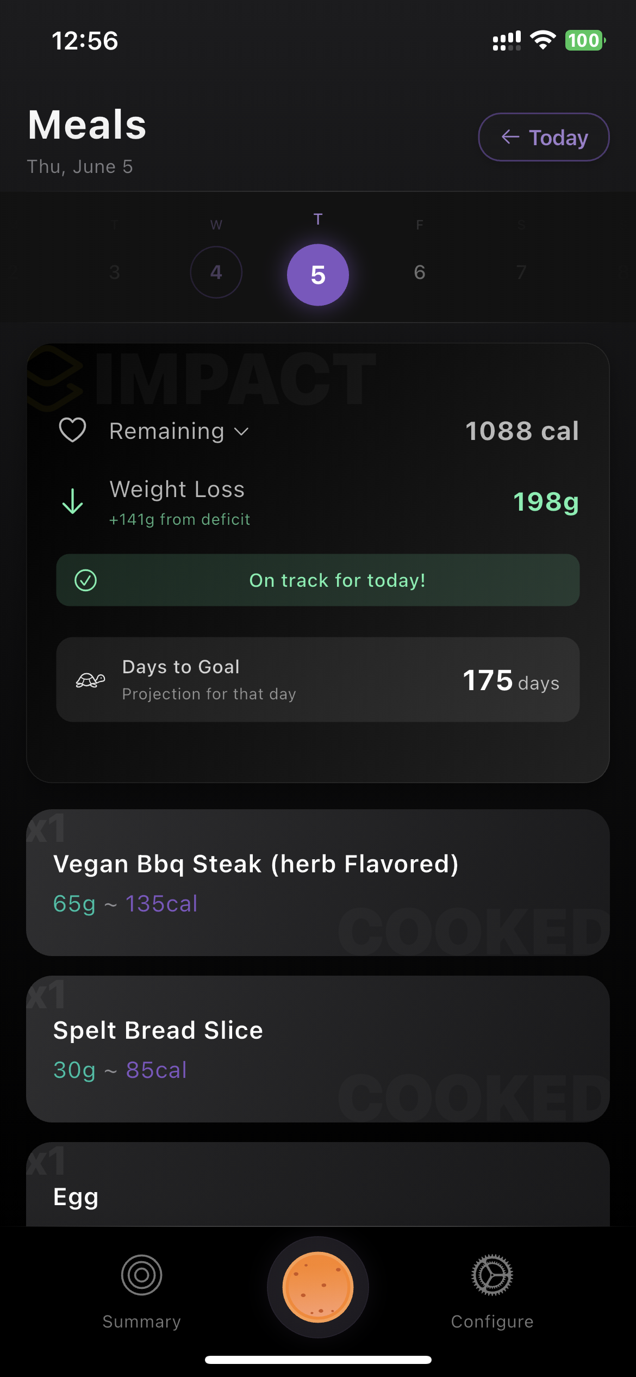636x1377 pixels.
Task: Open the Summary tab
Action: pyautogui.click(x=141, y=1320)
